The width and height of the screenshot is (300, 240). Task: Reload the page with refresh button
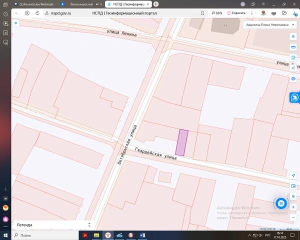click(37, 13)
